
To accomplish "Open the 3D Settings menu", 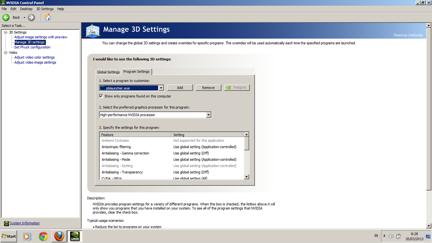I will (45, 9).
